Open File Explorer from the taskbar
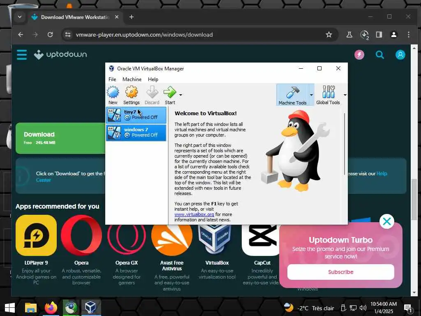Viewport: 421px width, 316px height. point(30,308)
